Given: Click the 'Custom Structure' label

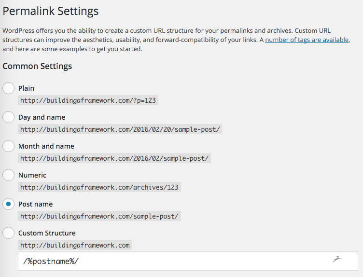Looking at the screenshot, I should [x=47, y=233].
